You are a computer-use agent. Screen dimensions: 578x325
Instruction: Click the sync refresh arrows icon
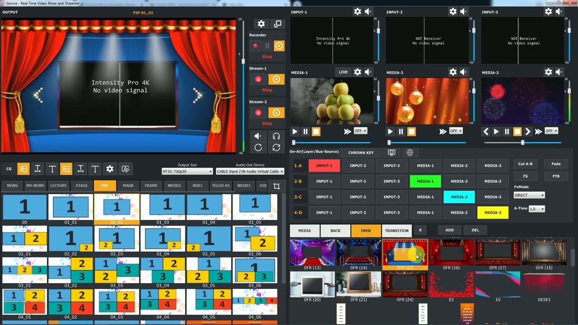click(276, 147)
